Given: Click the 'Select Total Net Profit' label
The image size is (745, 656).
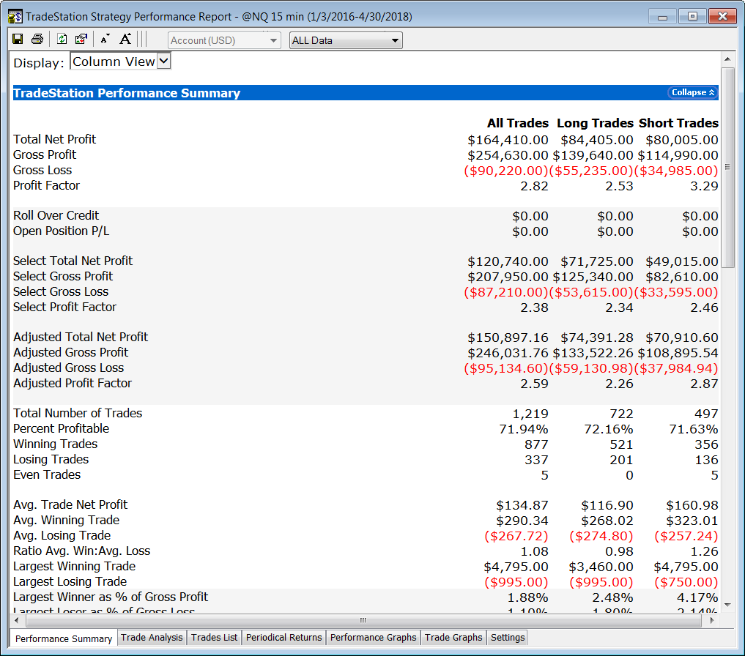Looking at the screenshot, I should point(73,261).
